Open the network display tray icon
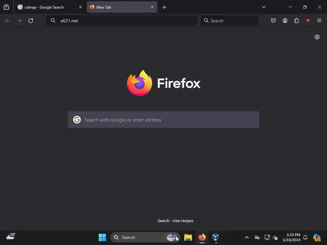The image size is (327, 245). pyautogui.click(x=267, y=237)
